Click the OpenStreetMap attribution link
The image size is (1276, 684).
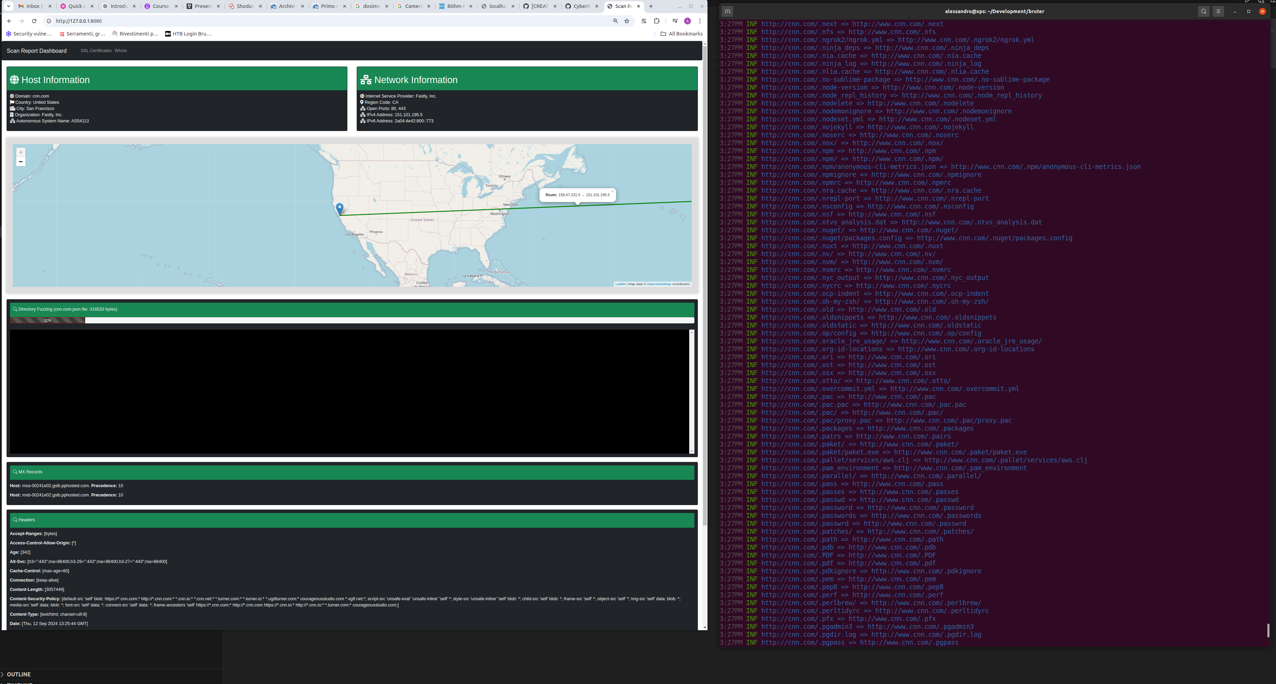(659, 284)
